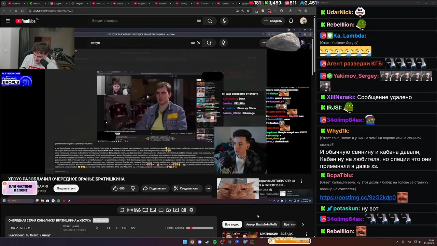The width and height of the screenshot is (437, 246).
Task: Open the YouTube hamburger guide menu
Action: tap(8, 21)
